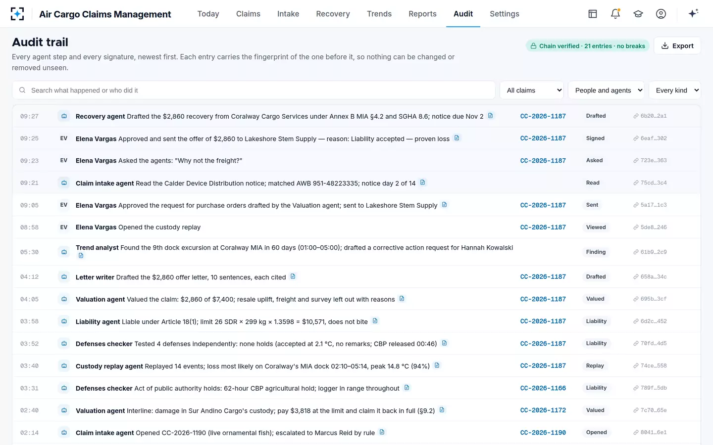Go to the Reports tab
Viewport: 713px width, 445px height.
[x=422, y=14]
